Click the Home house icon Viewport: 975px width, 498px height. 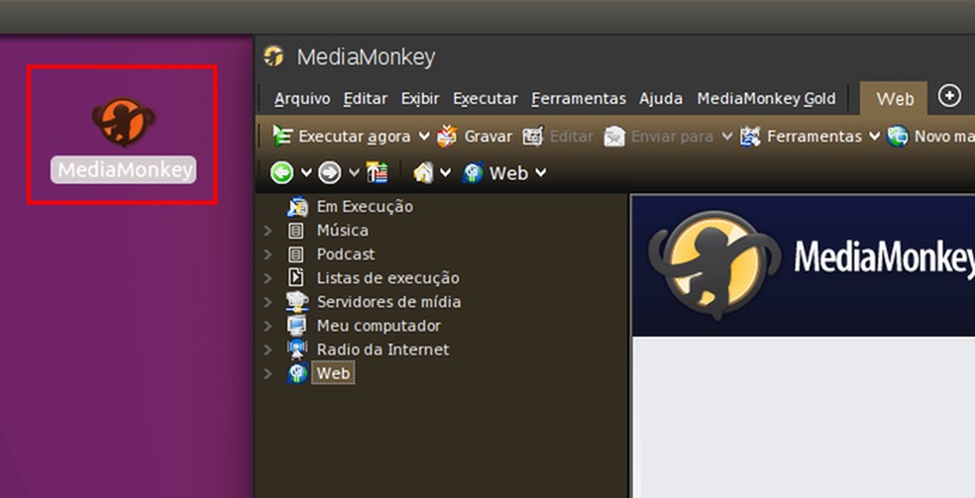(423, 172)
